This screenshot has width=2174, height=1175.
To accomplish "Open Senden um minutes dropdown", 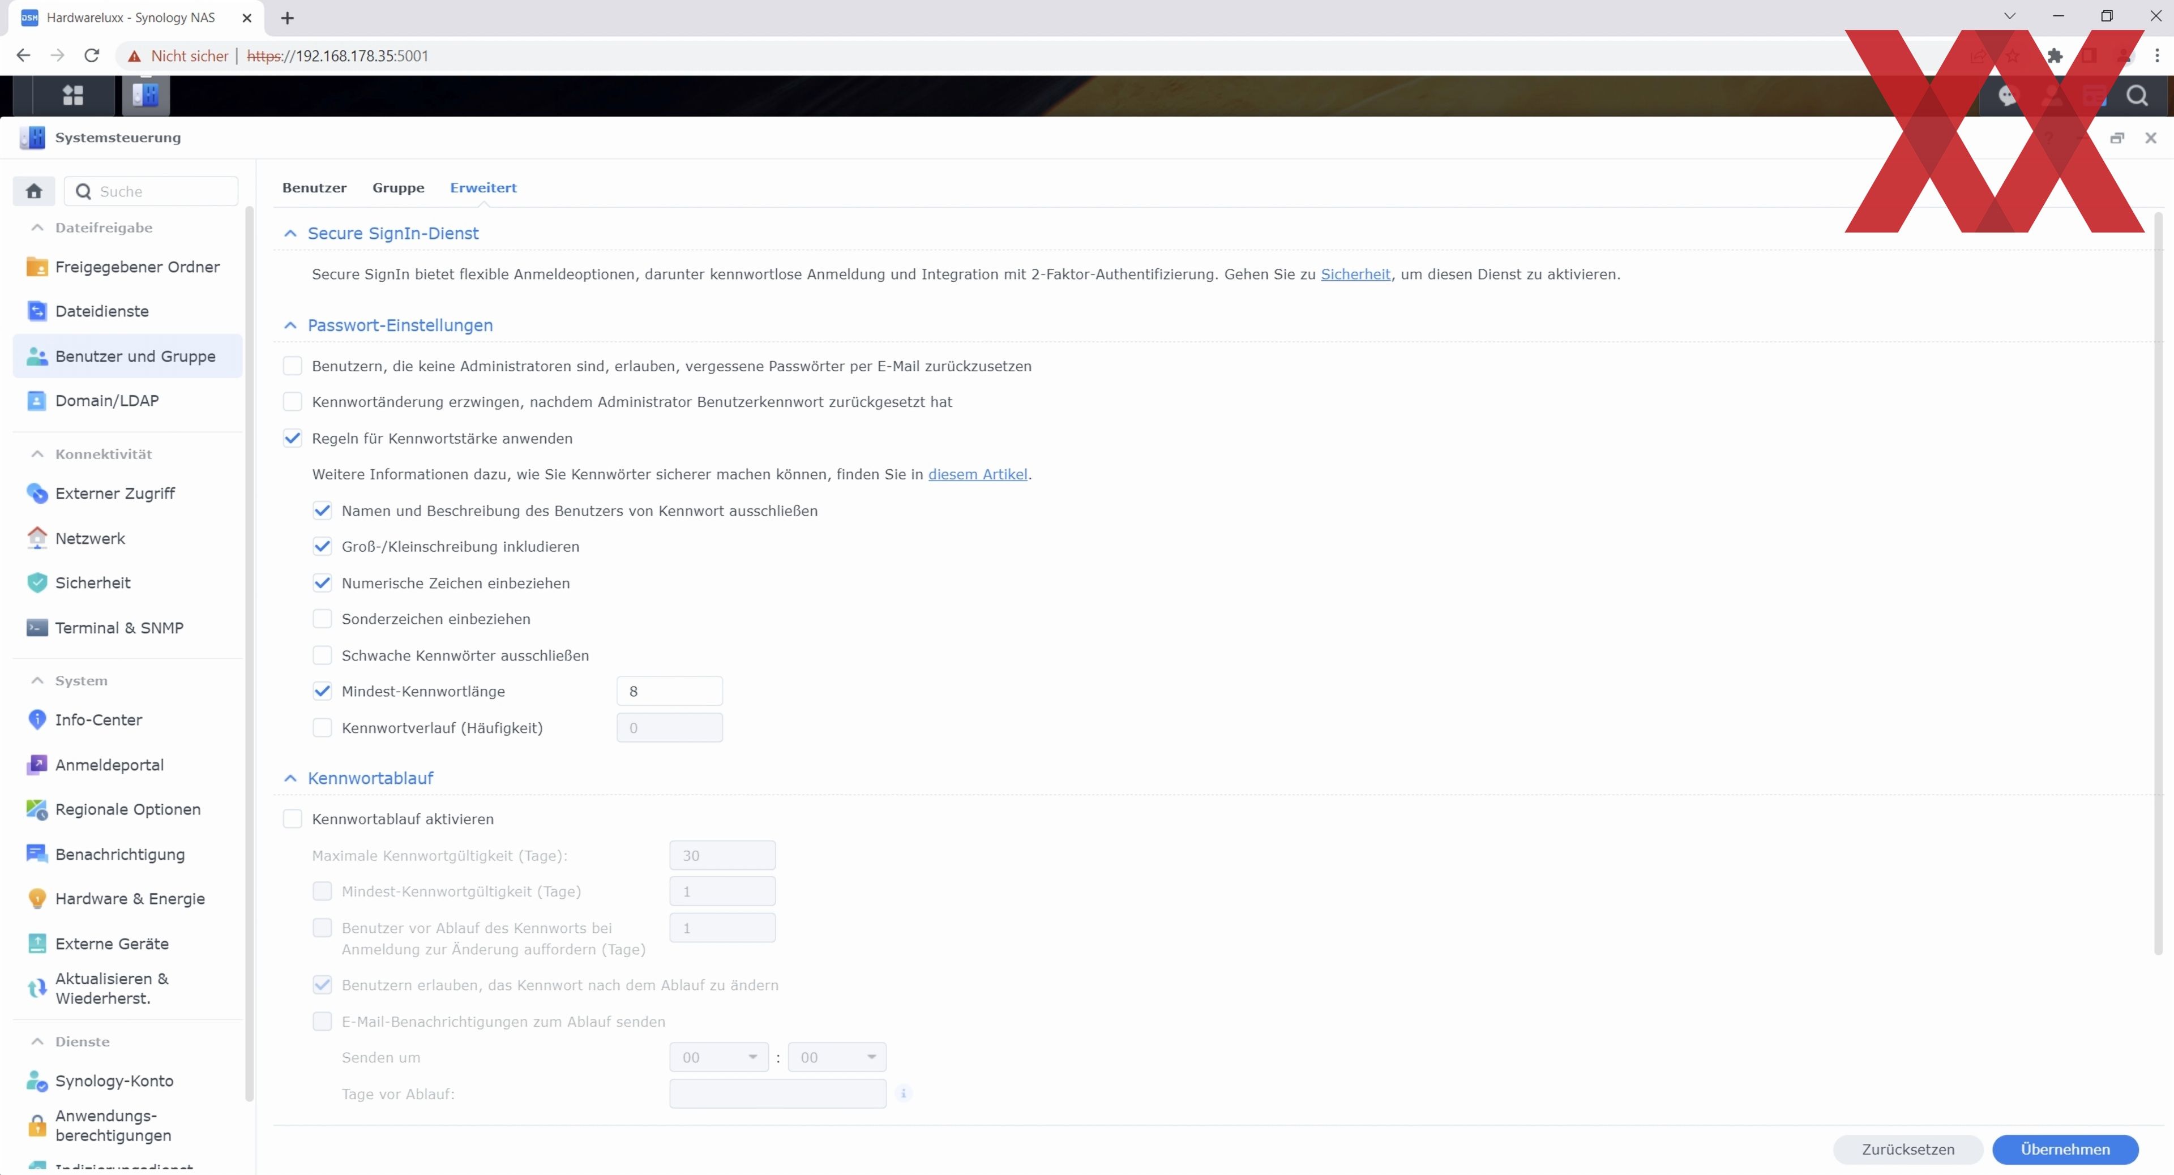I will [x=837, y=1058].
